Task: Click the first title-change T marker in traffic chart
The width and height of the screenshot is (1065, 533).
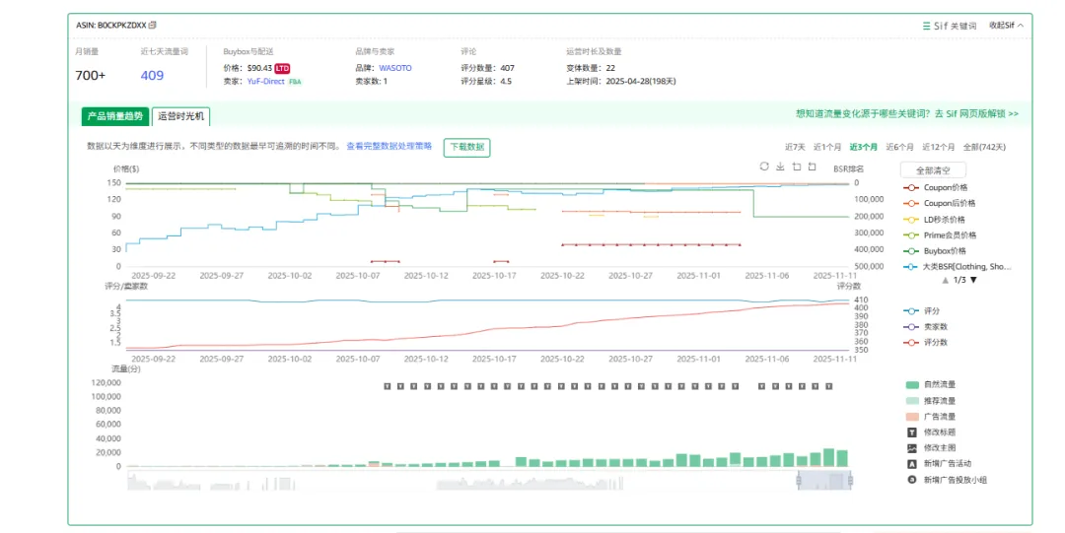Action: (388, 386)
